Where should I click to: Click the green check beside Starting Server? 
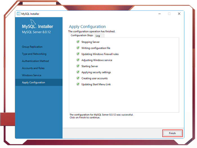[x=78, y=66]
